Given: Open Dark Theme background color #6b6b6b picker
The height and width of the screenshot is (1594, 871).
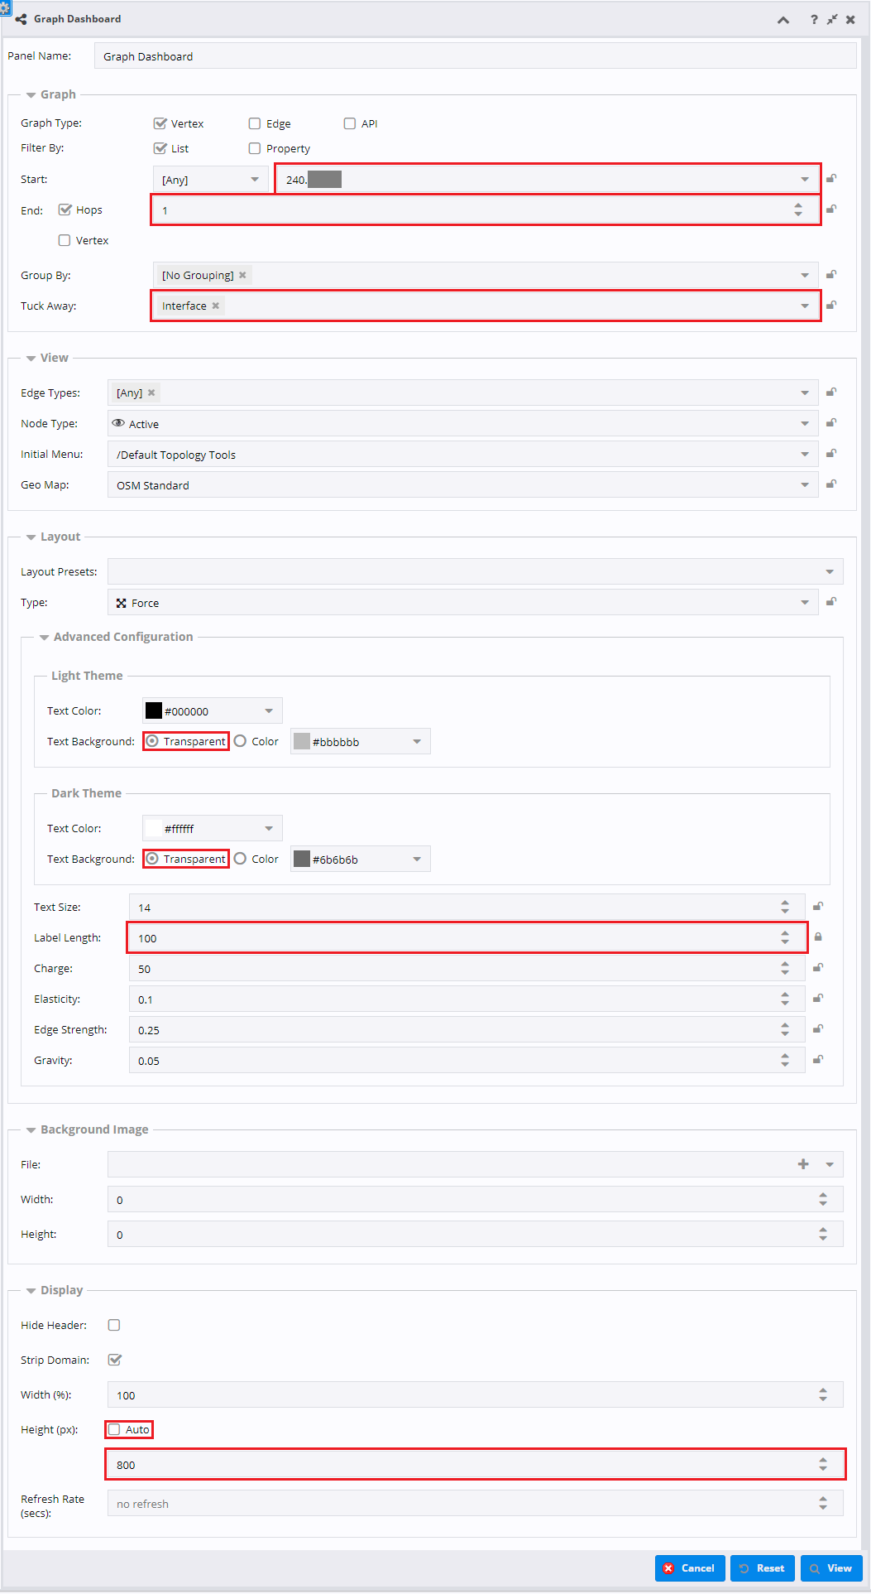Looking at the screenshot, I should (361, 859).
